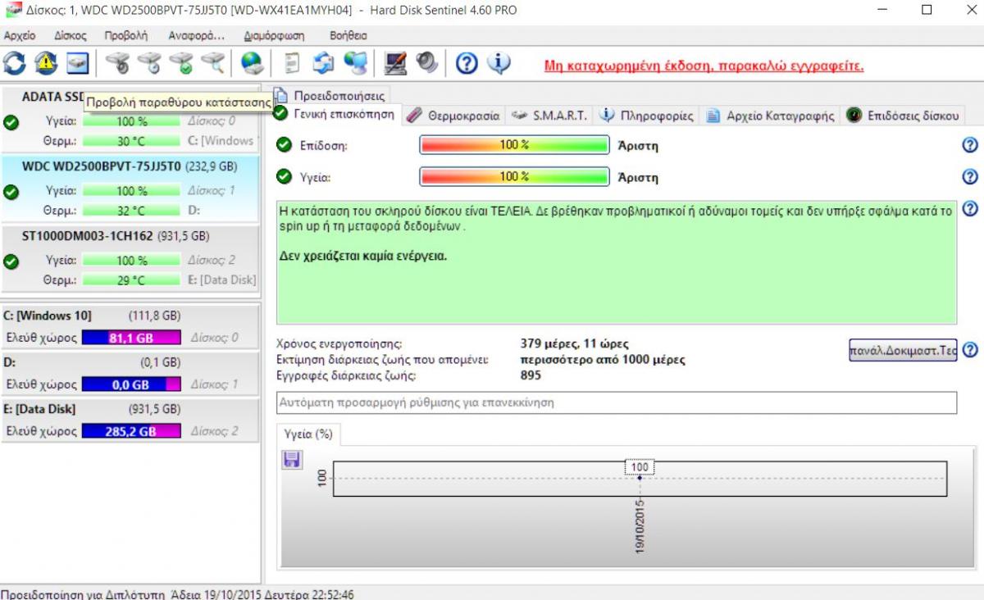Click the help icon next to test button
The height and width of the screenshot is (600, 984).
[x=970, y=350]
